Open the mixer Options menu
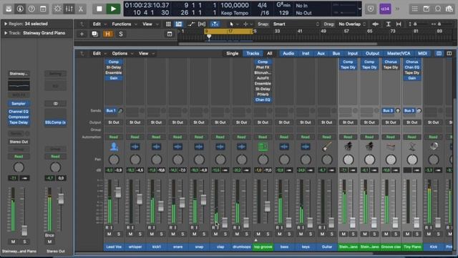The image size is (458, 258). [x=122, y=54]
